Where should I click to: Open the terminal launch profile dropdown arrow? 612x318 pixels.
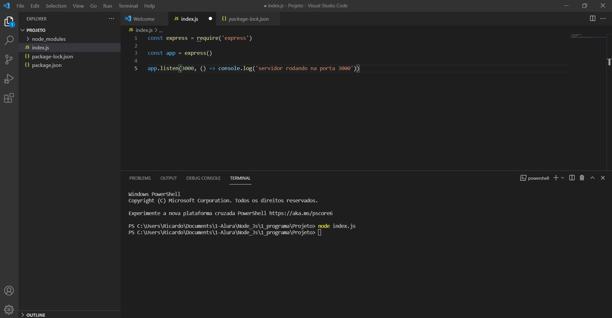coord(563,178)
